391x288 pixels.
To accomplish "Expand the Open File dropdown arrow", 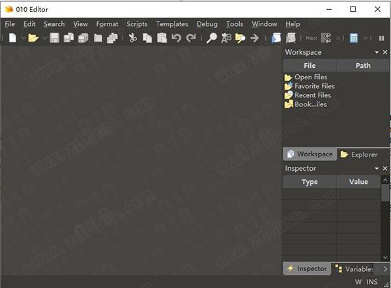I will pos(44,38).
